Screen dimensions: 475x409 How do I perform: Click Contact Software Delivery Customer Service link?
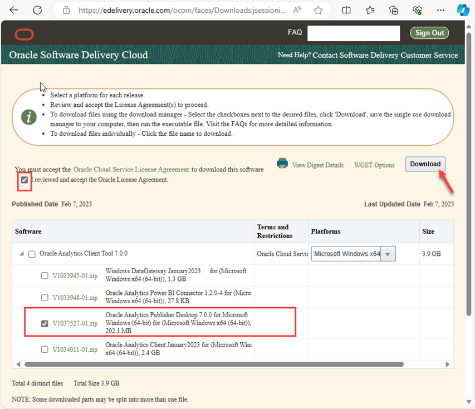coord(385,55)
